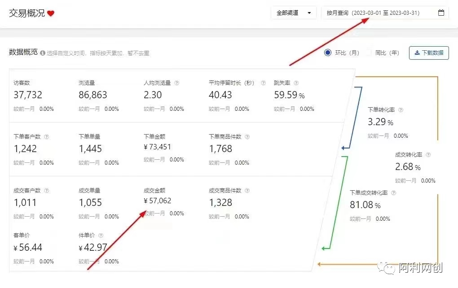
Task: Click the 成交商品件数 value 1,328
Action: (x=220, y=202)
